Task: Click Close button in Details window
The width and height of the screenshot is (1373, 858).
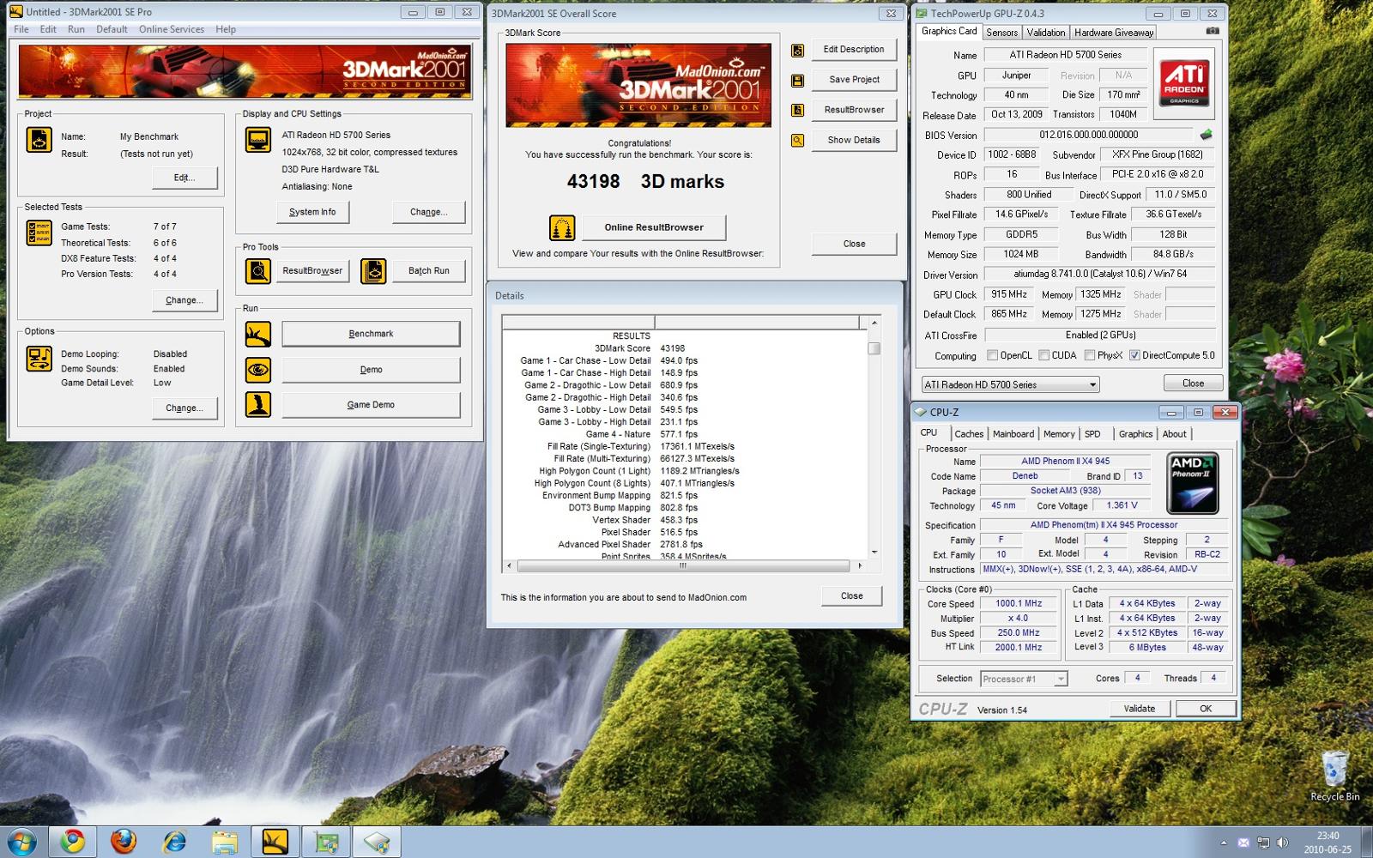Action: (x=851, y=596)
